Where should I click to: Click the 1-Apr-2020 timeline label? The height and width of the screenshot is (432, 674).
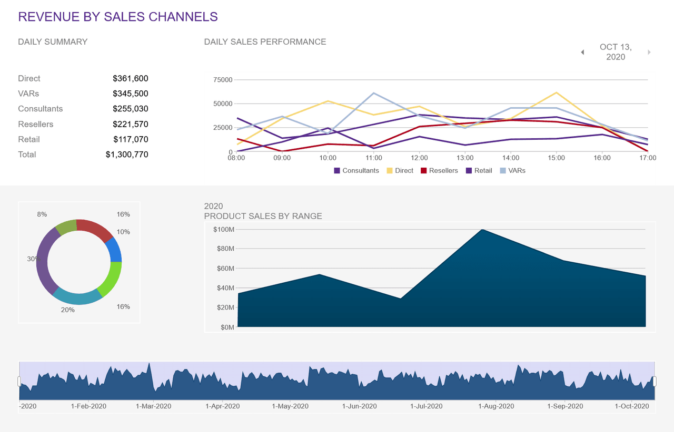tap(223, 406)
